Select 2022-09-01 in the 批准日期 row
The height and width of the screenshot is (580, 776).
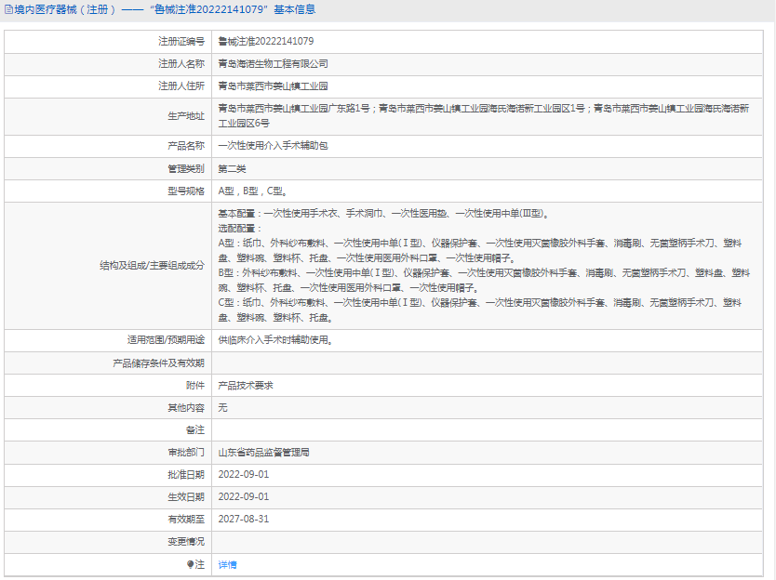tap(244, 475)
